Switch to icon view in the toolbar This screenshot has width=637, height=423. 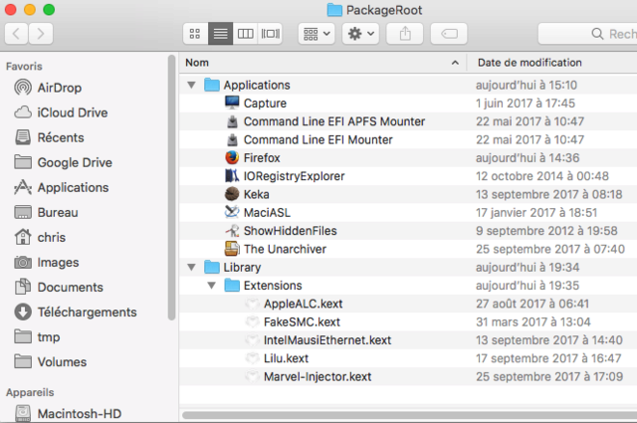coord(195,34)
